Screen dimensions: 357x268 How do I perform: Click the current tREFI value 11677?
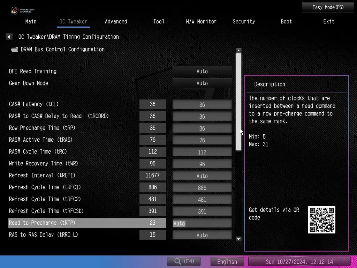click(x=153, y=175)
